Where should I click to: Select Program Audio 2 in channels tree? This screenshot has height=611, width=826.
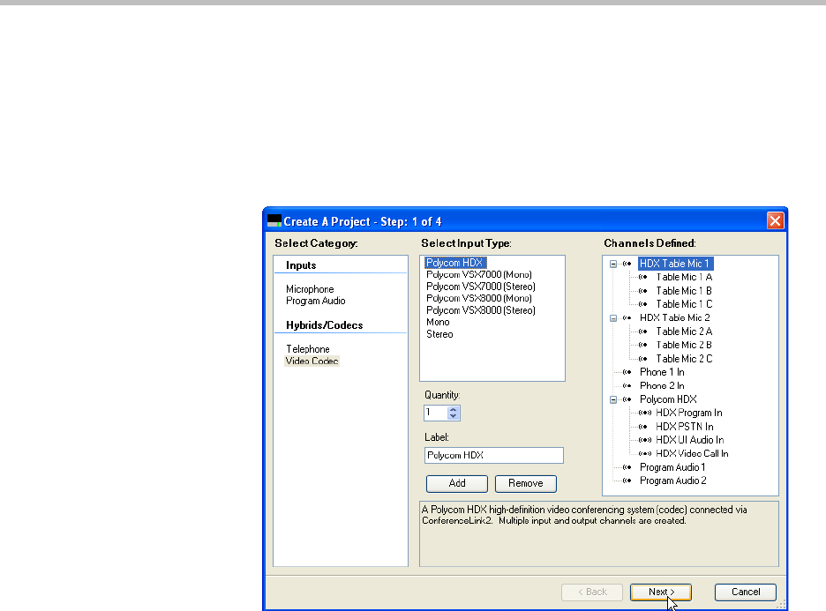point(672,481)
